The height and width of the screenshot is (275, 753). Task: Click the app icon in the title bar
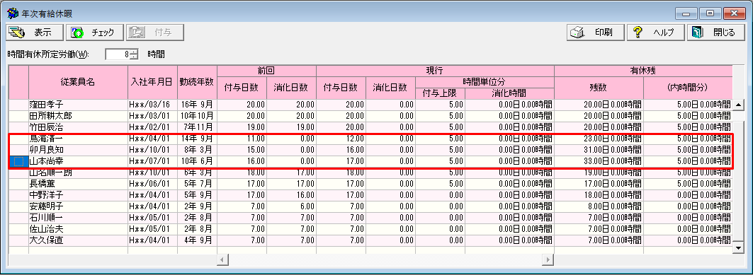pos(13,13)
